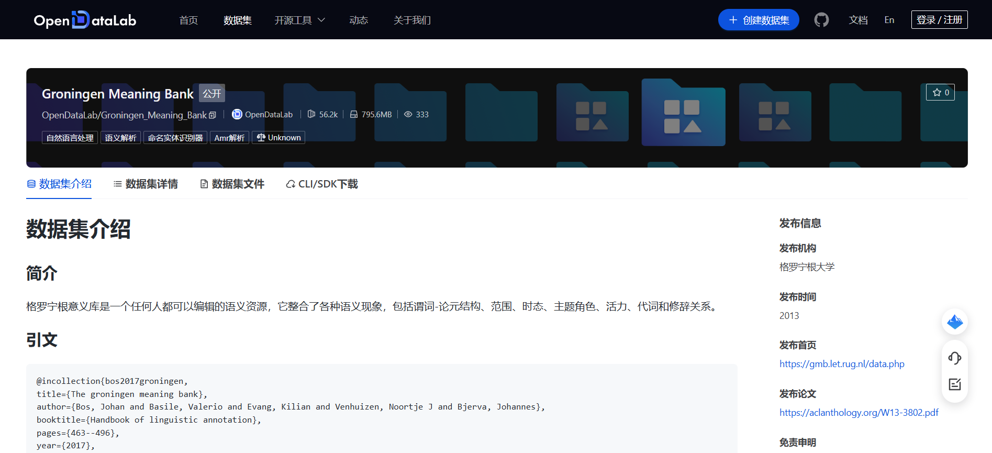Click the 795.6MB storage size icon
Image resolution: width=992 pixels, height=453 pixels.
[354, 114]
